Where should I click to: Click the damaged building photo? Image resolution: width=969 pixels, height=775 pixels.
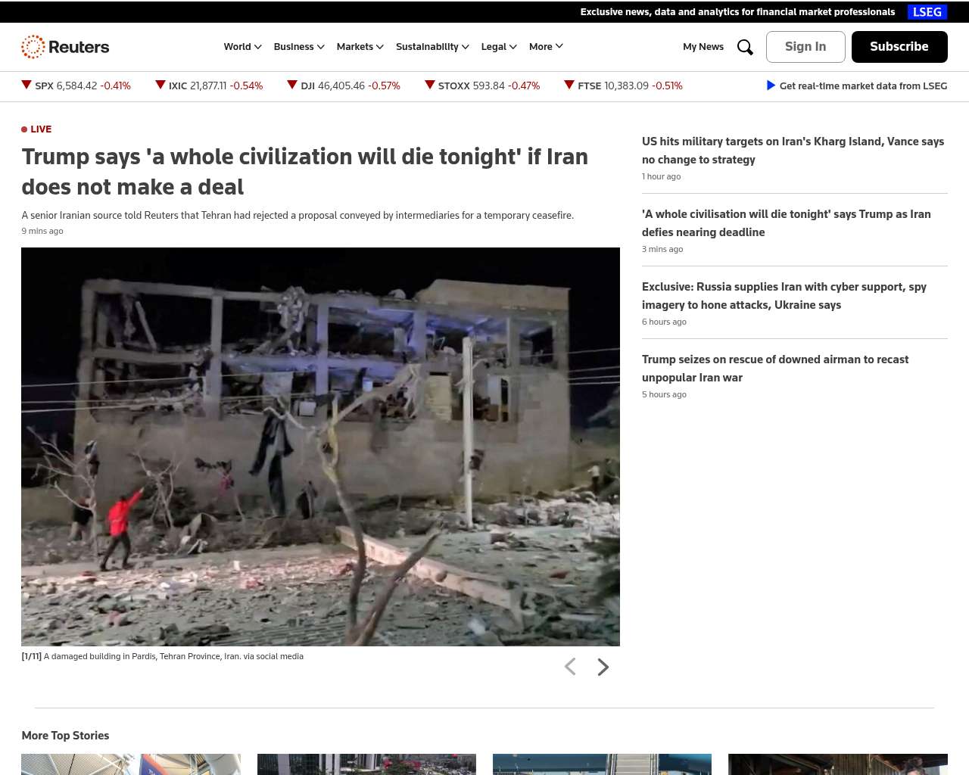(320, 447)
